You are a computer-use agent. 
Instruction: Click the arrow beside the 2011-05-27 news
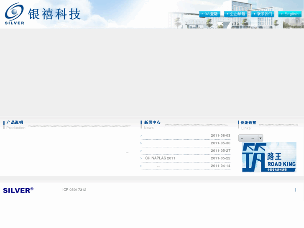(x=141, y=151)
